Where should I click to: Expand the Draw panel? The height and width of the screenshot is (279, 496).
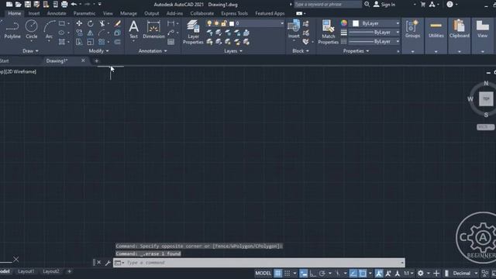coord(30,51)
